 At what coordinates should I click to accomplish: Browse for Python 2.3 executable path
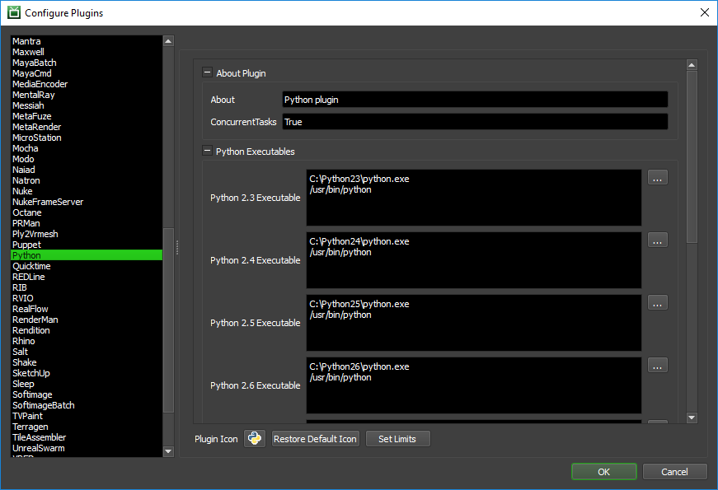coord(658,178)
